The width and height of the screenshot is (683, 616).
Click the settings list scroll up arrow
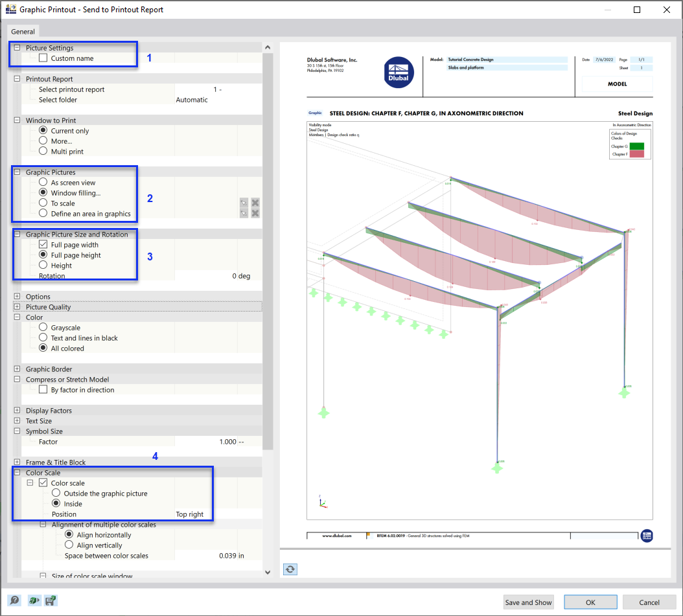click(x=268, y=47)
